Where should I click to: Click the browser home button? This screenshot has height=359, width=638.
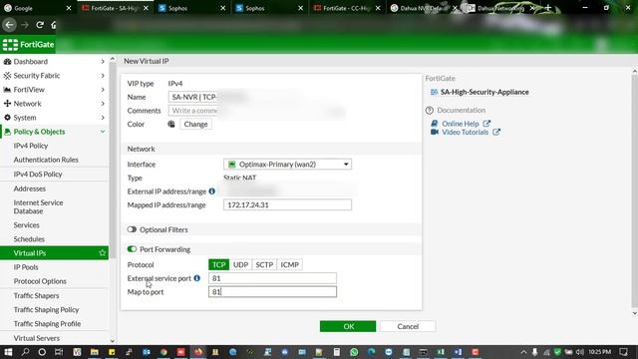click(54, 25)
